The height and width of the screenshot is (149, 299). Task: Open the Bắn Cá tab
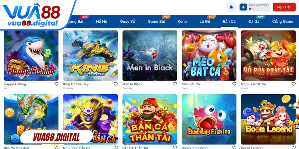coord(229,22)
